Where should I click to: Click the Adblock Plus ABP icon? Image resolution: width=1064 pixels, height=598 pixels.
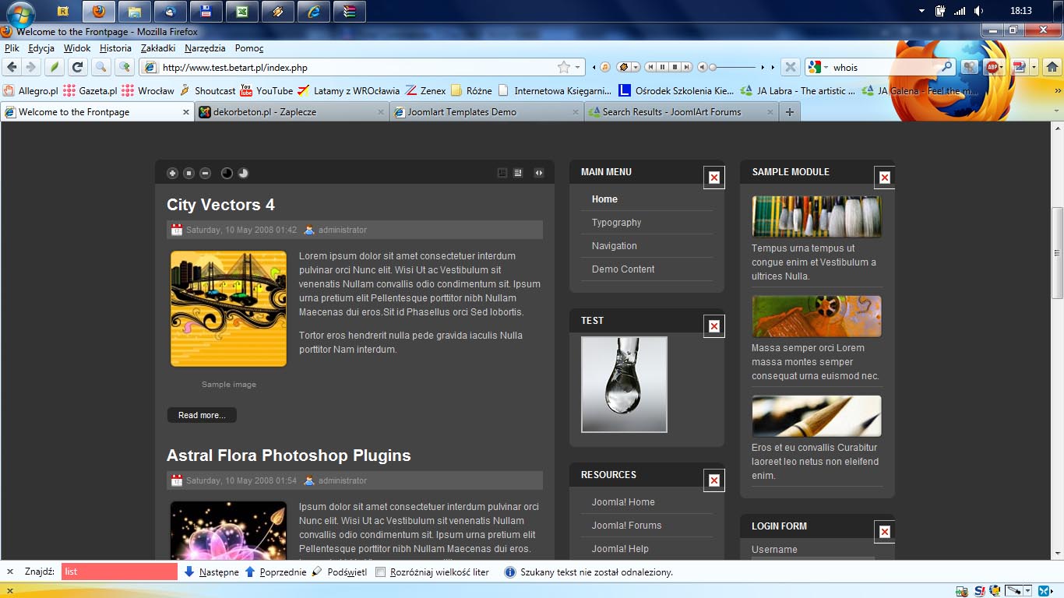(x=992, y=67)
